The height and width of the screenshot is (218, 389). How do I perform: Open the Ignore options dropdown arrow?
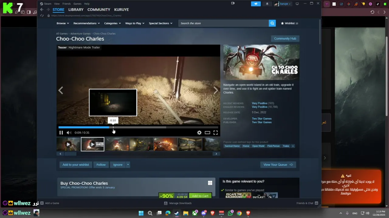tap(128, 165)
